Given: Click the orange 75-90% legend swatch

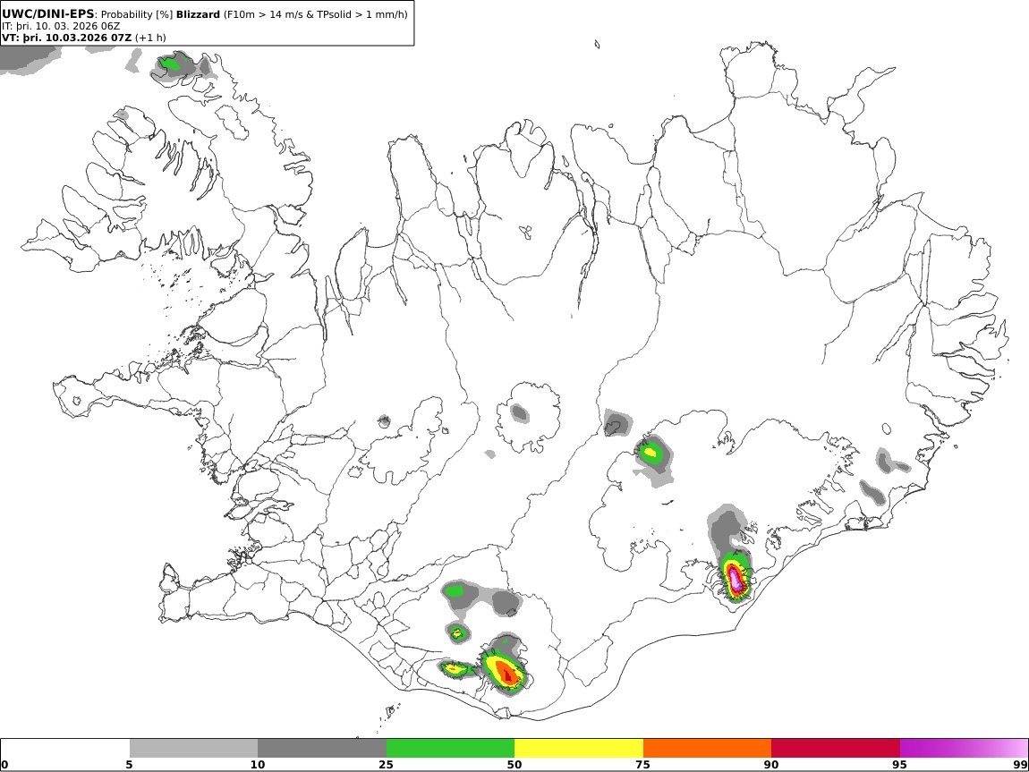Looking at the screenshot, I should pos(708,749).
